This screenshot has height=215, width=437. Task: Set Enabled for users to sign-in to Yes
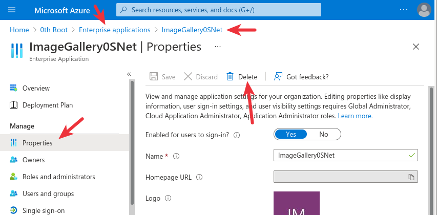291,134
